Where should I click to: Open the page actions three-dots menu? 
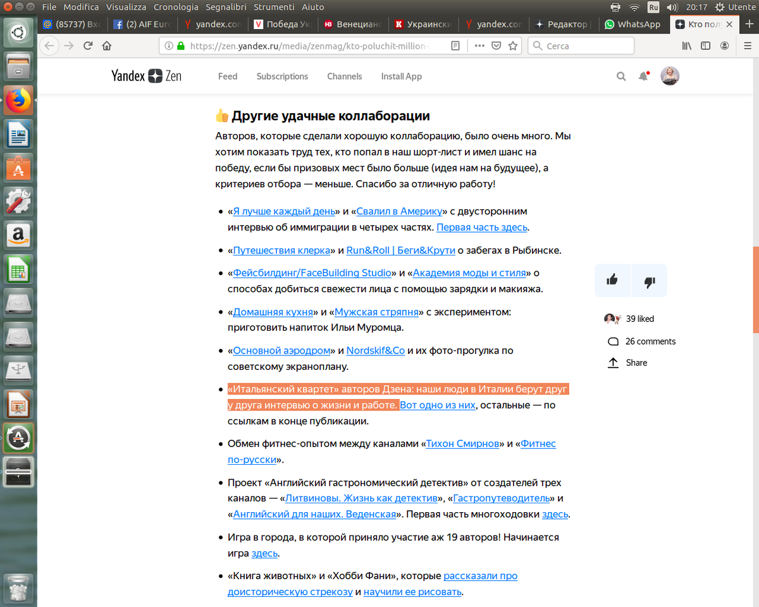point(479,46)
